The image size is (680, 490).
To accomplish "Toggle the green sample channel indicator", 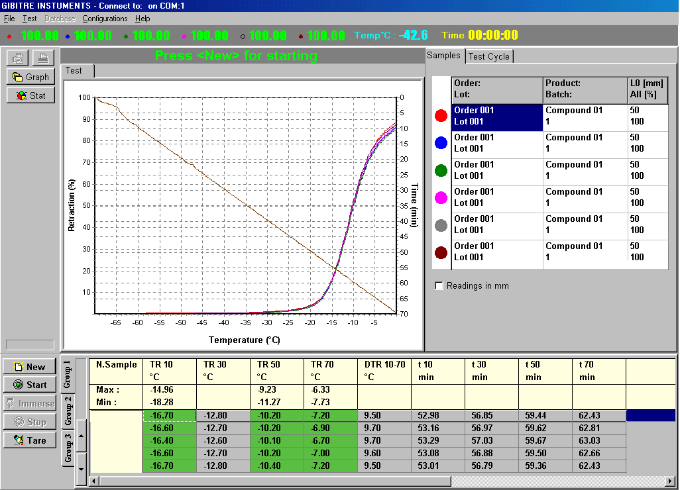I will pyautogui.click(x=439, y=170).
